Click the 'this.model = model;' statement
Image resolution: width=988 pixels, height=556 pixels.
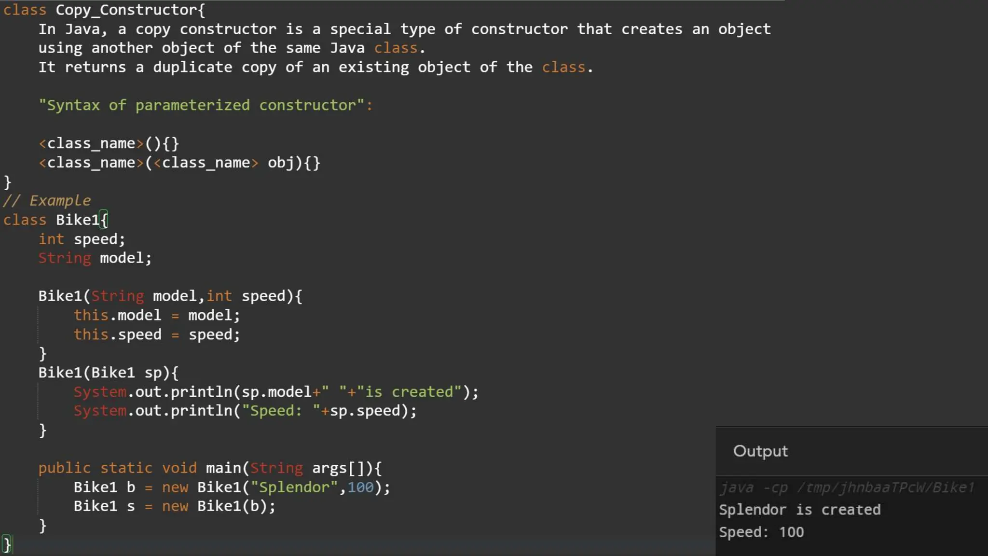click(x=156, y=315)
